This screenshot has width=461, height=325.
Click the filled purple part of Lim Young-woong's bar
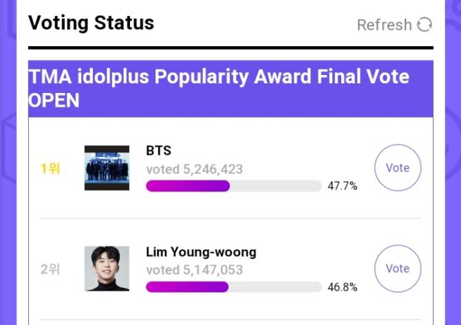(187, 287)
